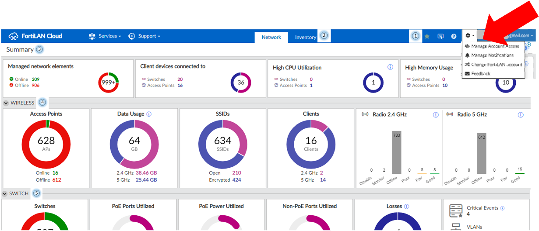This screenshot has width=539, height=231.
Task: Switch to the Inventory tab
Action: point(306,37)
